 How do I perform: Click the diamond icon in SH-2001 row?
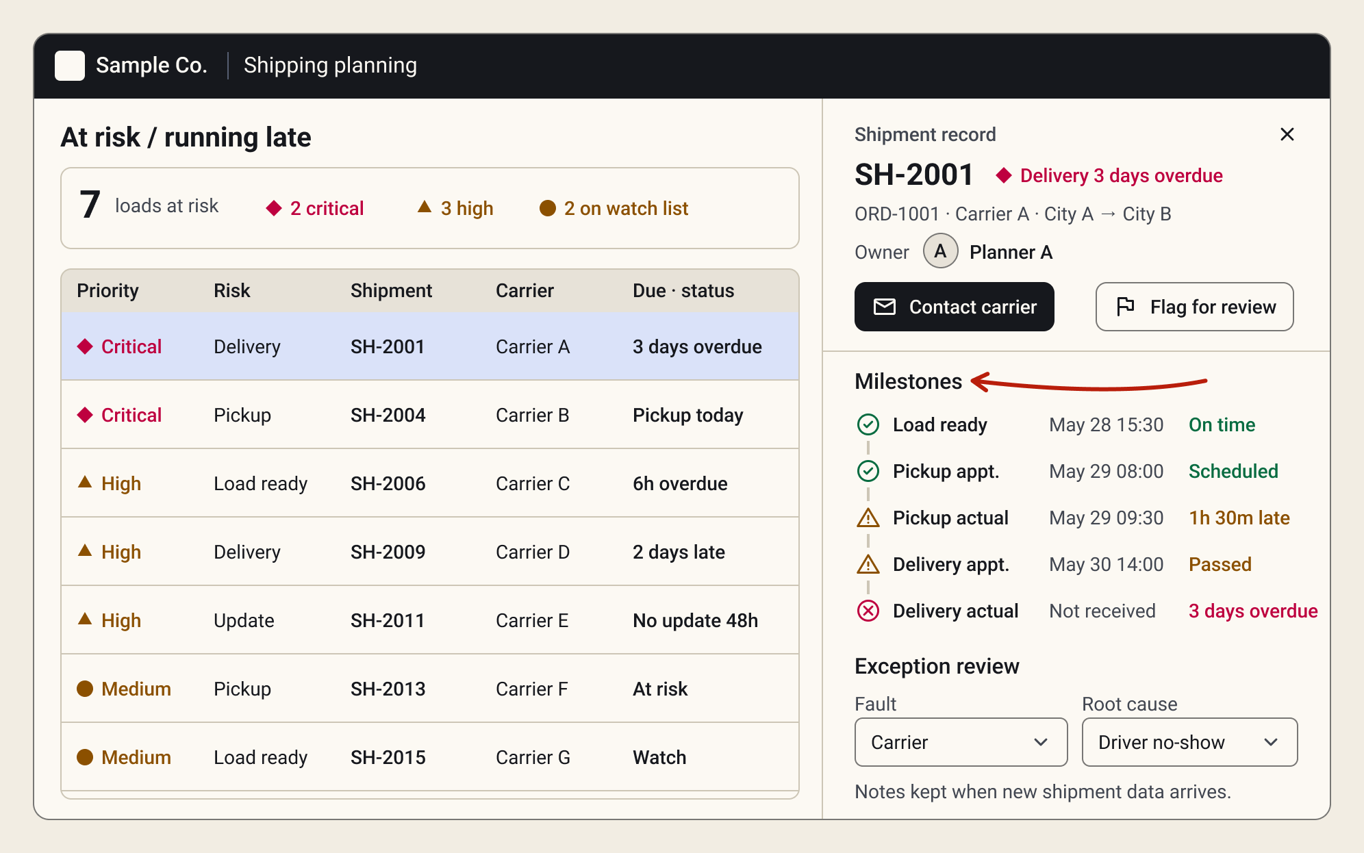click(85, 346)
